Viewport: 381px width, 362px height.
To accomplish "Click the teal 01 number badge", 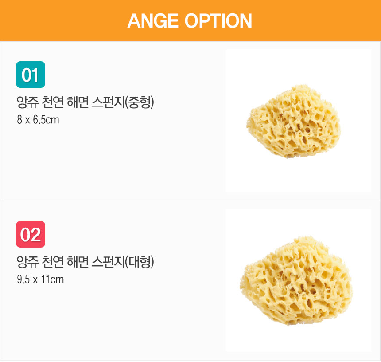I will 31,75.
